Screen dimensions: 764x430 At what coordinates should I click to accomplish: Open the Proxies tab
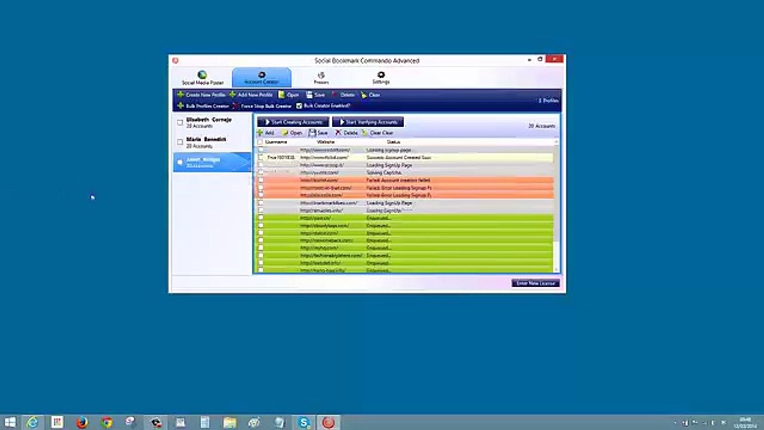321,78
